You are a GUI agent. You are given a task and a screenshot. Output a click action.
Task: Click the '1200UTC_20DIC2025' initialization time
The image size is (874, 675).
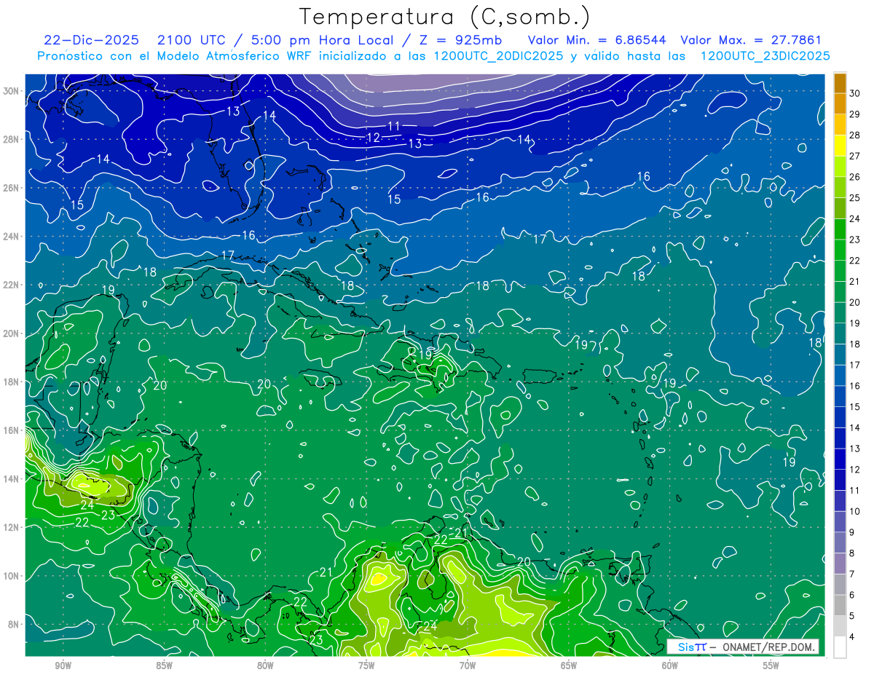[x=497, y=55]
